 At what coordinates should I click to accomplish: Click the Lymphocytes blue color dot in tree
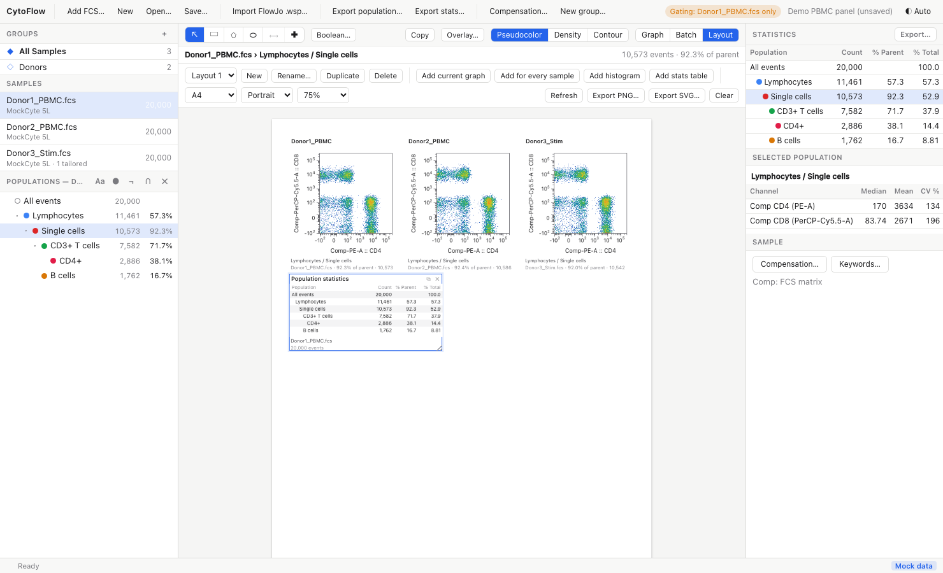27,216
